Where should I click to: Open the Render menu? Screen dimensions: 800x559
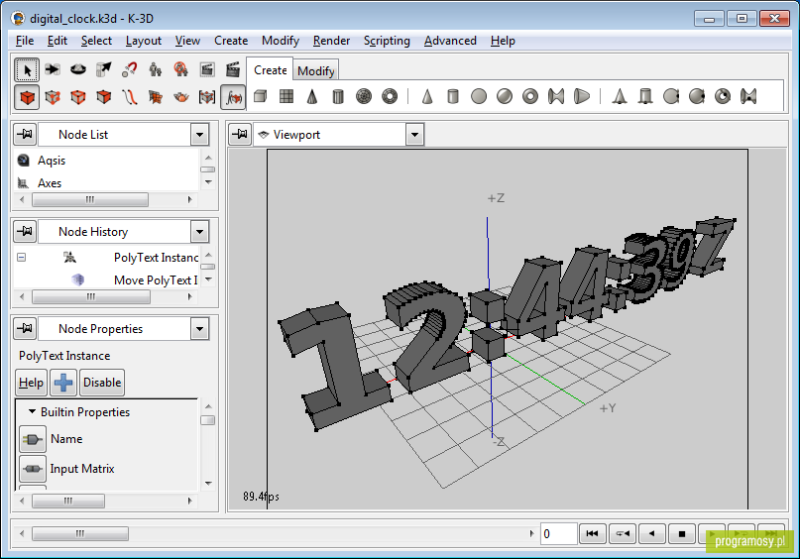pos(331,41)
